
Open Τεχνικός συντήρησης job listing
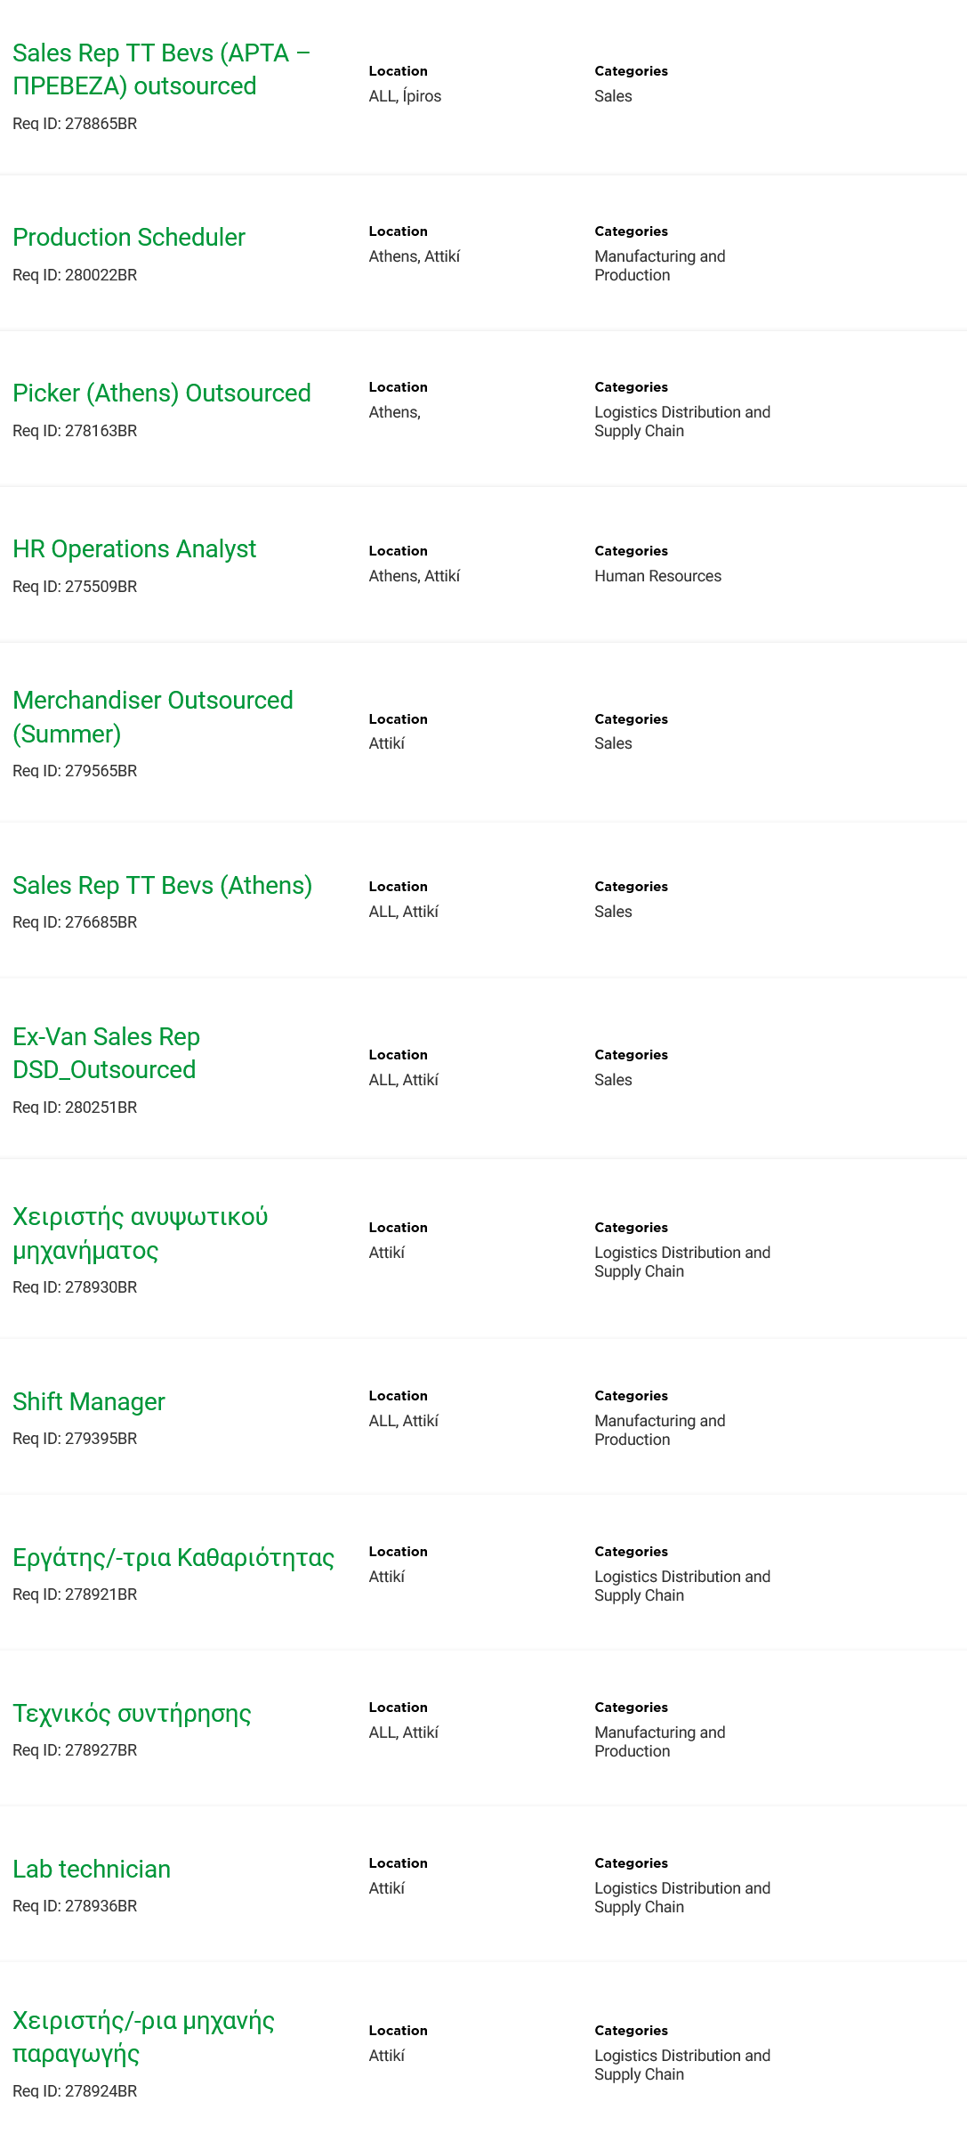click(132, 1714)
